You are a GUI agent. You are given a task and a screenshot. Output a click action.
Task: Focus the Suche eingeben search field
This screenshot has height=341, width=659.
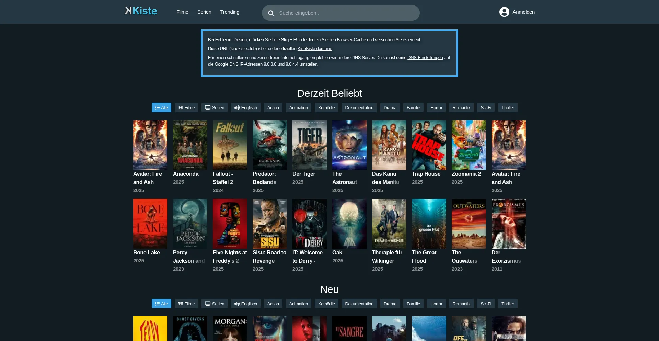(341, 13)
